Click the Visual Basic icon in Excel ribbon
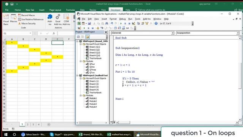The image size is (243, 137). tap(6, 20)
